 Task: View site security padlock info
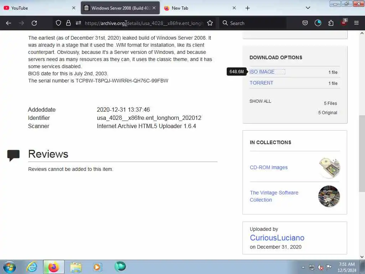coord(68,23)
